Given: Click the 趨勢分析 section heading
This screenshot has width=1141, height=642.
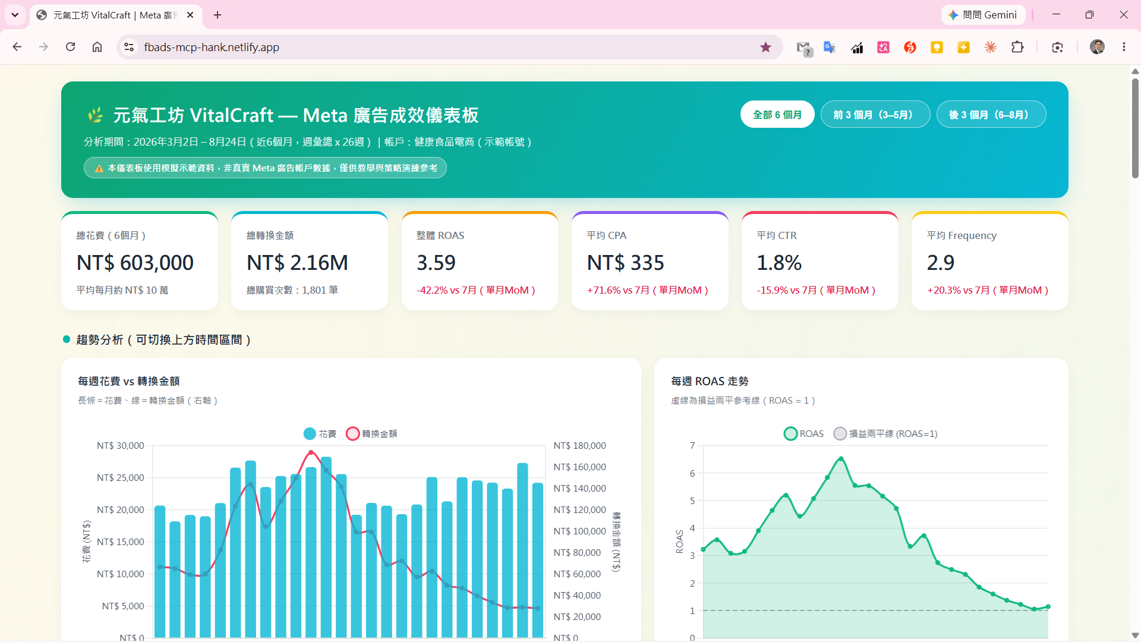Looking at the screenshot, I should [163, 339].
